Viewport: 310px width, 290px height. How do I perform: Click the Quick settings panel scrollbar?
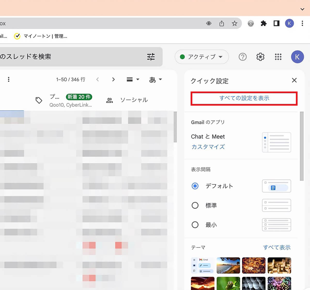point(302,146)
